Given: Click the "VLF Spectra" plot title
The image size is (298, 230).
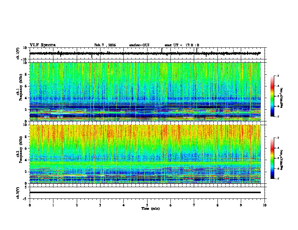Looking at the screenshot, I should point(43,45).
